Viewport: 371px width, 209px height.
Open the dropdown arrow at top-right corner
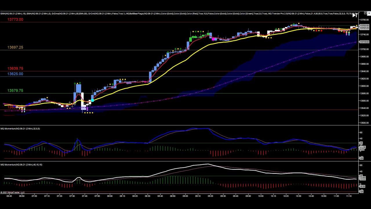pyautogui.click(x=369, y=13)
